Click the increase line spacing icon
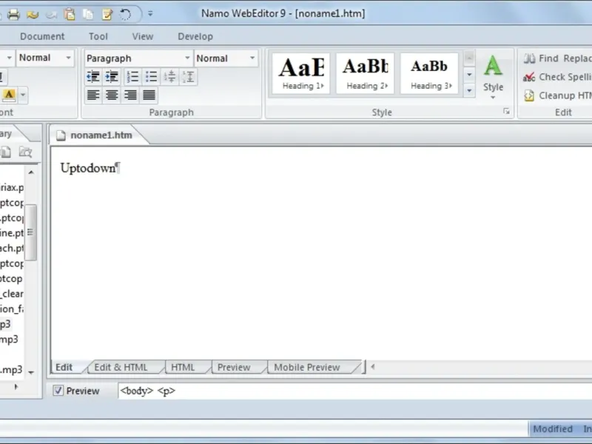The width and height of the screenshot is (592, 444). coord(189,77)
